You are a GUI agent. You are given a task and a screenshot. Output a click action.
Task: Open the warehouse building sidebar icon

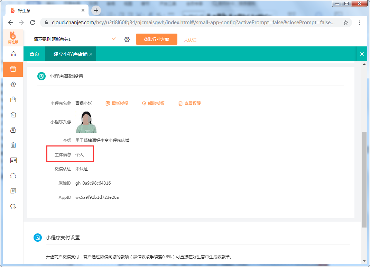(x=13, y=115)
